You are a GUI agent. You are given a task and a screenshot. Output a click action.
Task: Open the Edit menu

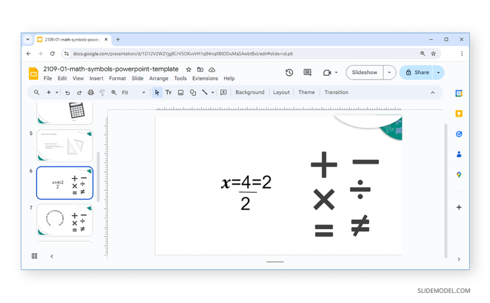(x=62, y=78)
